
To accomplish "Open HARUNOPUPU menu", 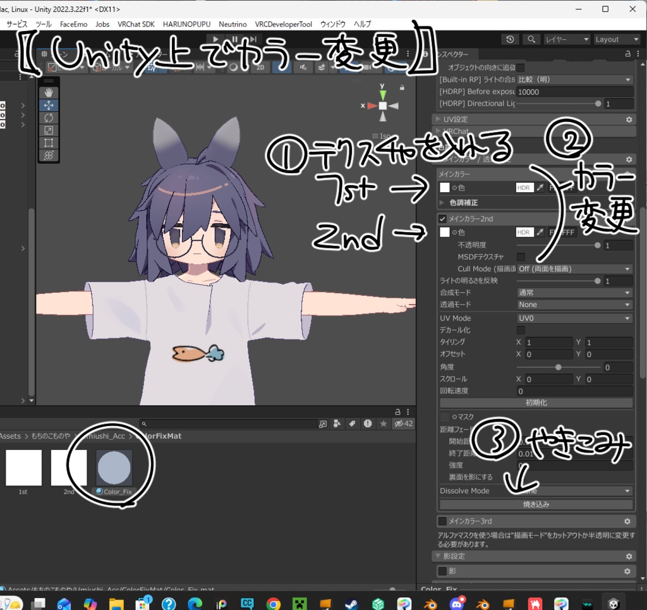I will [186, 25].
